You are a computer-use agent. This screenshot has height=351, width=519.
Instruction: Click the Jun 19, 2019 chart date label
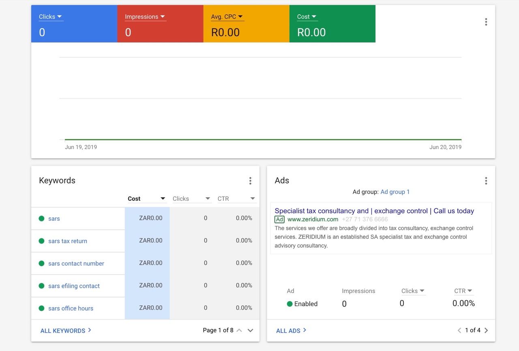pos(81,147)
